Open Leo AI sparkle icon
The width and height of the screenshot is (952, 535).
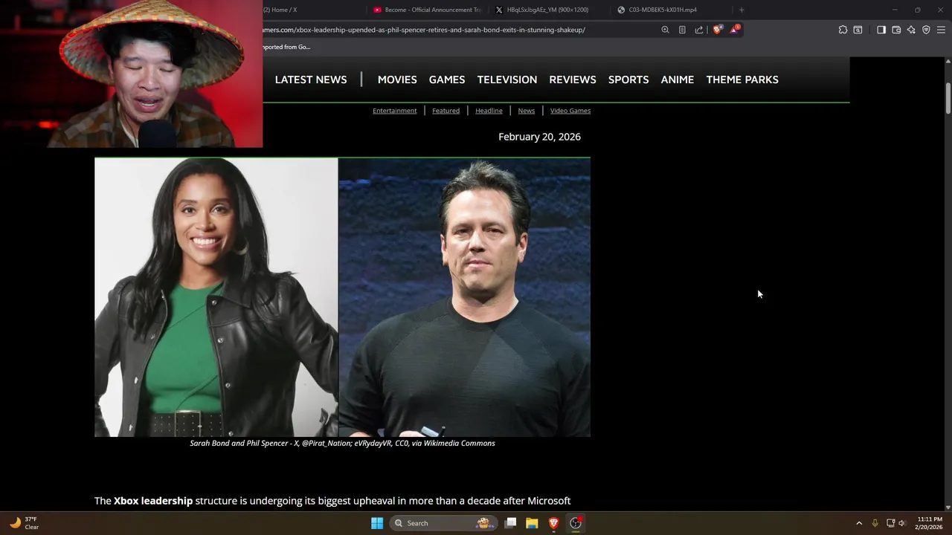tap(911, 30)
